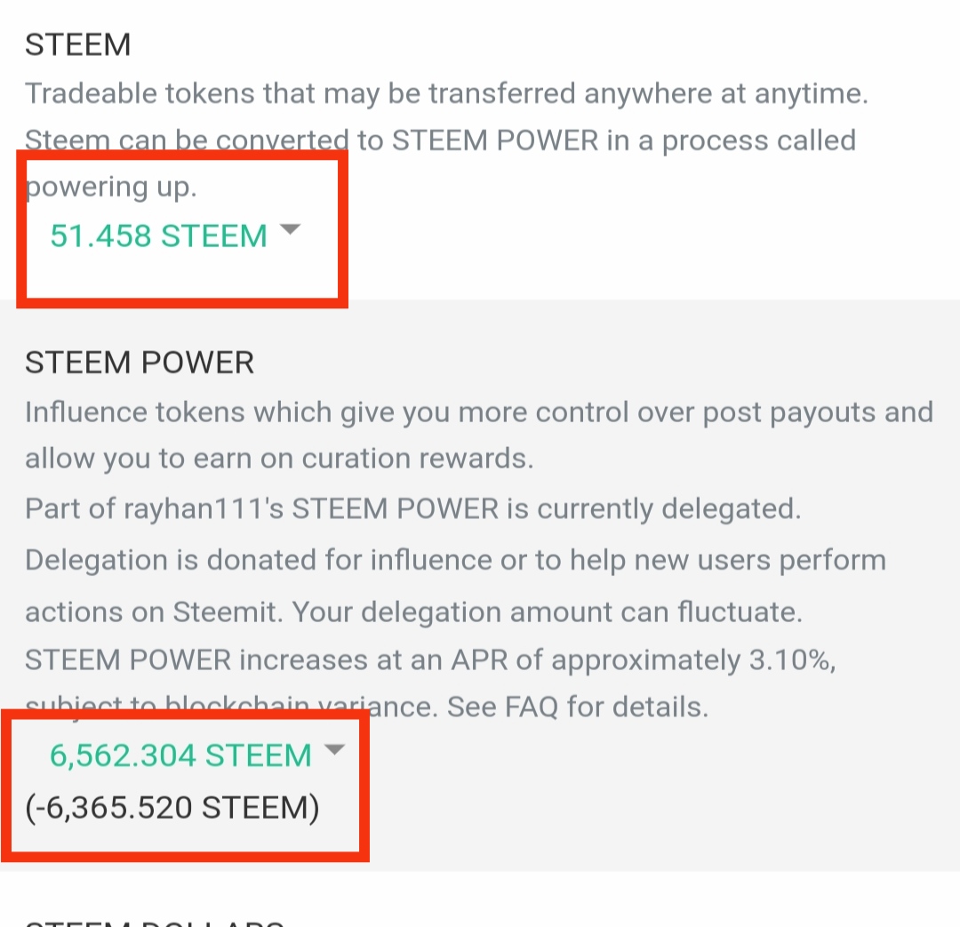Click the 'Influence tokens' description line
This screenshot has width=960, height=927.
point(479,412)
